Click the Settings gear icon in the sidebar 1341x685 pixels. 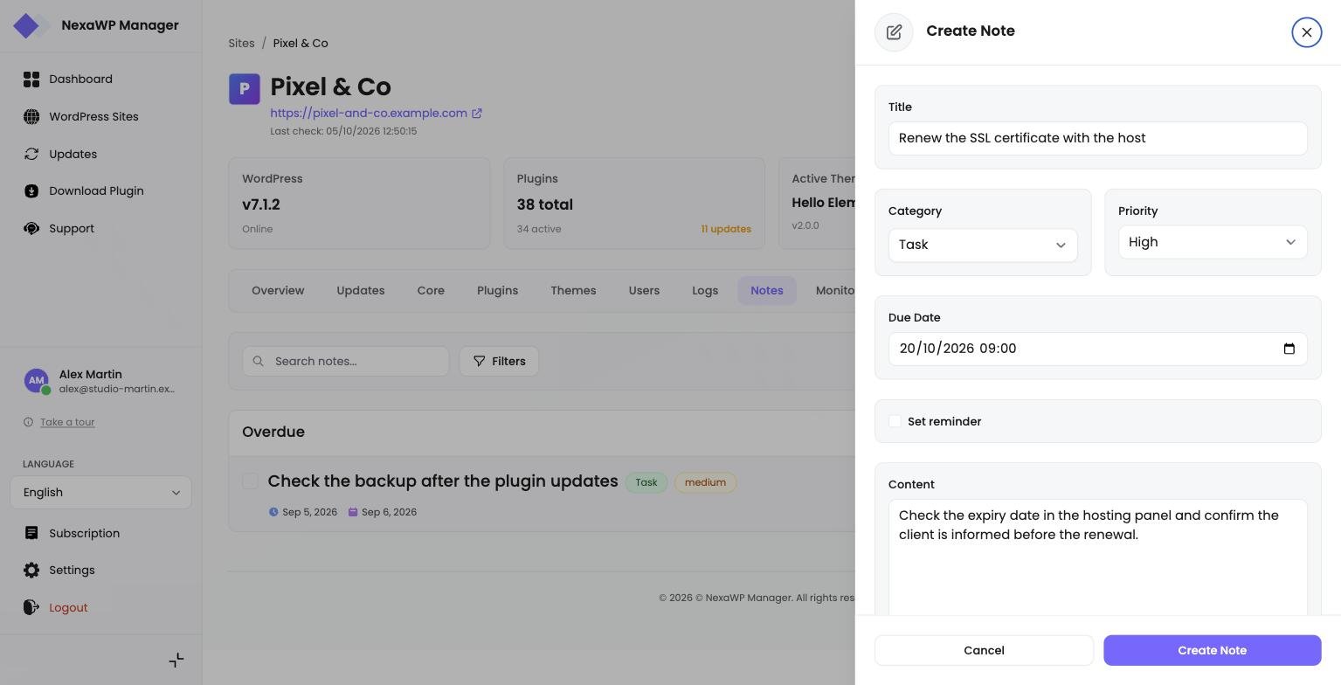(31, 570)
